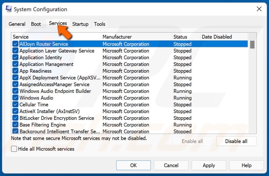This screenshot has width=269, height=176.
Task: Toggle Application Layer Gateway Service checkbox
Action: point(15,51)
